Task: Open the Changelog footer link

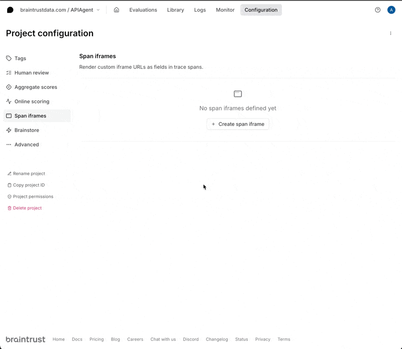Action: click(x=217, y=339)
